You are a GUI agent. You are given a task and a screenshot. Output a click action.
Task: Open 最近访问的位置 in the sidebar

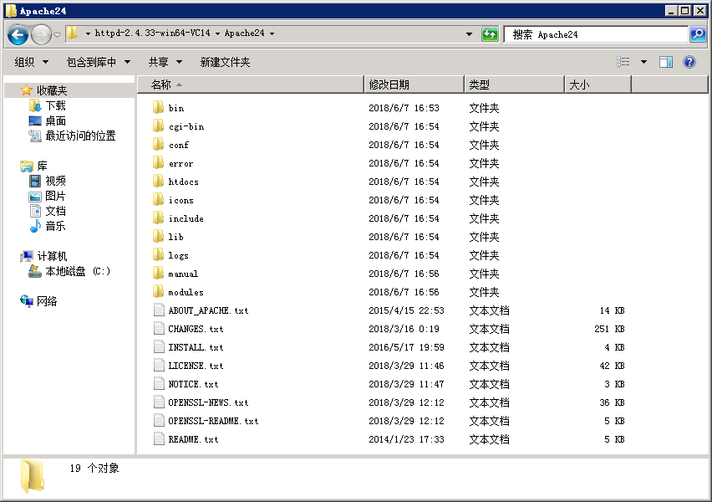coord(80,136)
